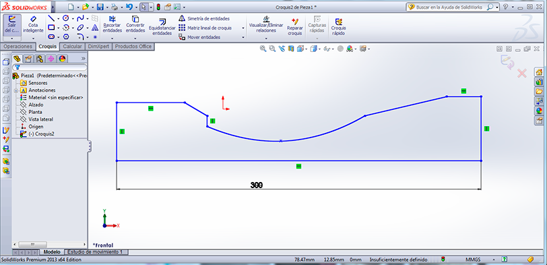The height and width of the screenshot is (265, 547).
Task: Open Matriz lineal de croquis dropdown arrow
Action: click(x=243, y=28)
